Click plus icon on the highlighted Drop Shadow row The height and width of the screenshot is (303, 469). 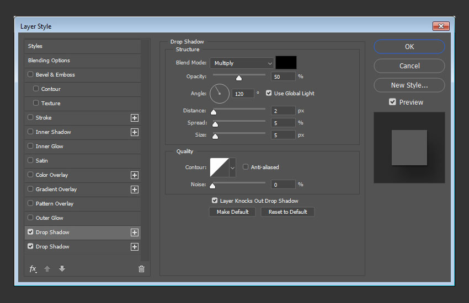(x=135, y=232)
